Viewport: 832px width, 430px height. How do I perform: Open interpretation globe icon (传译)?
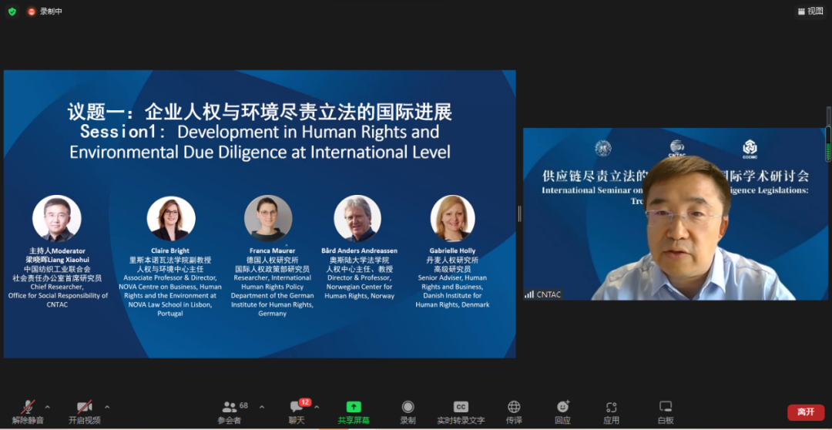[x=514, y=412]
